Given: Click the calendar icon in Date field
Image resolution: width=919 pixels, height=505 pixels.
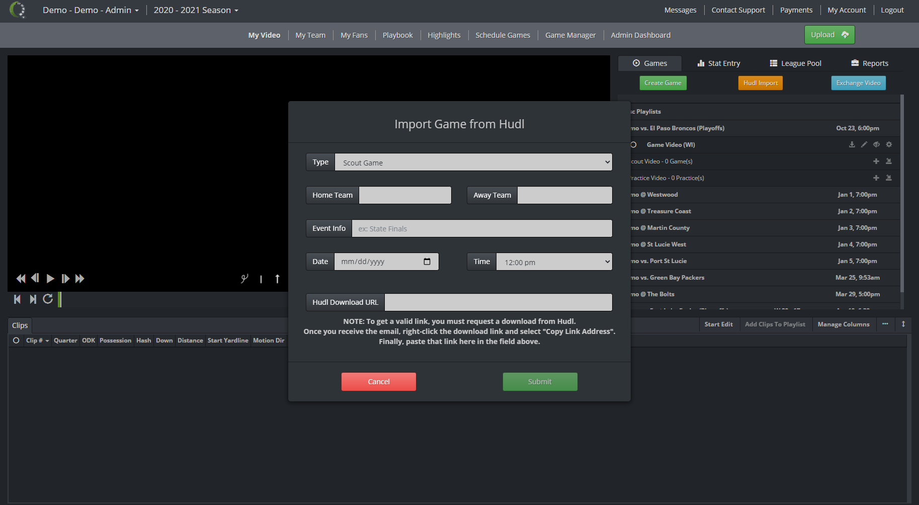Looking at the screenshot, I should pyautogui.click(x=427, y=262).
